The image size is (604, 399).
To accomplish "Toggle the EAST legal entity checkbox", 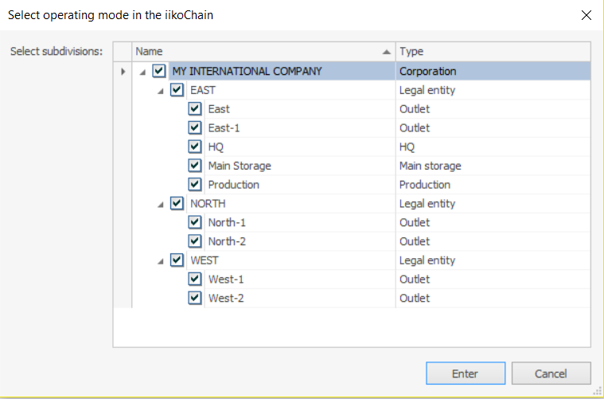I will tap(177, 90).
